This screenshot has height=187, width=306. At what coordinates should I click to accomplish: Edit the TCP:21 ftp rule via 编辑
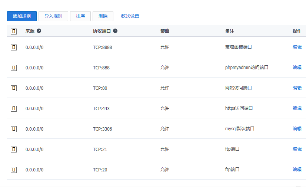297,149
